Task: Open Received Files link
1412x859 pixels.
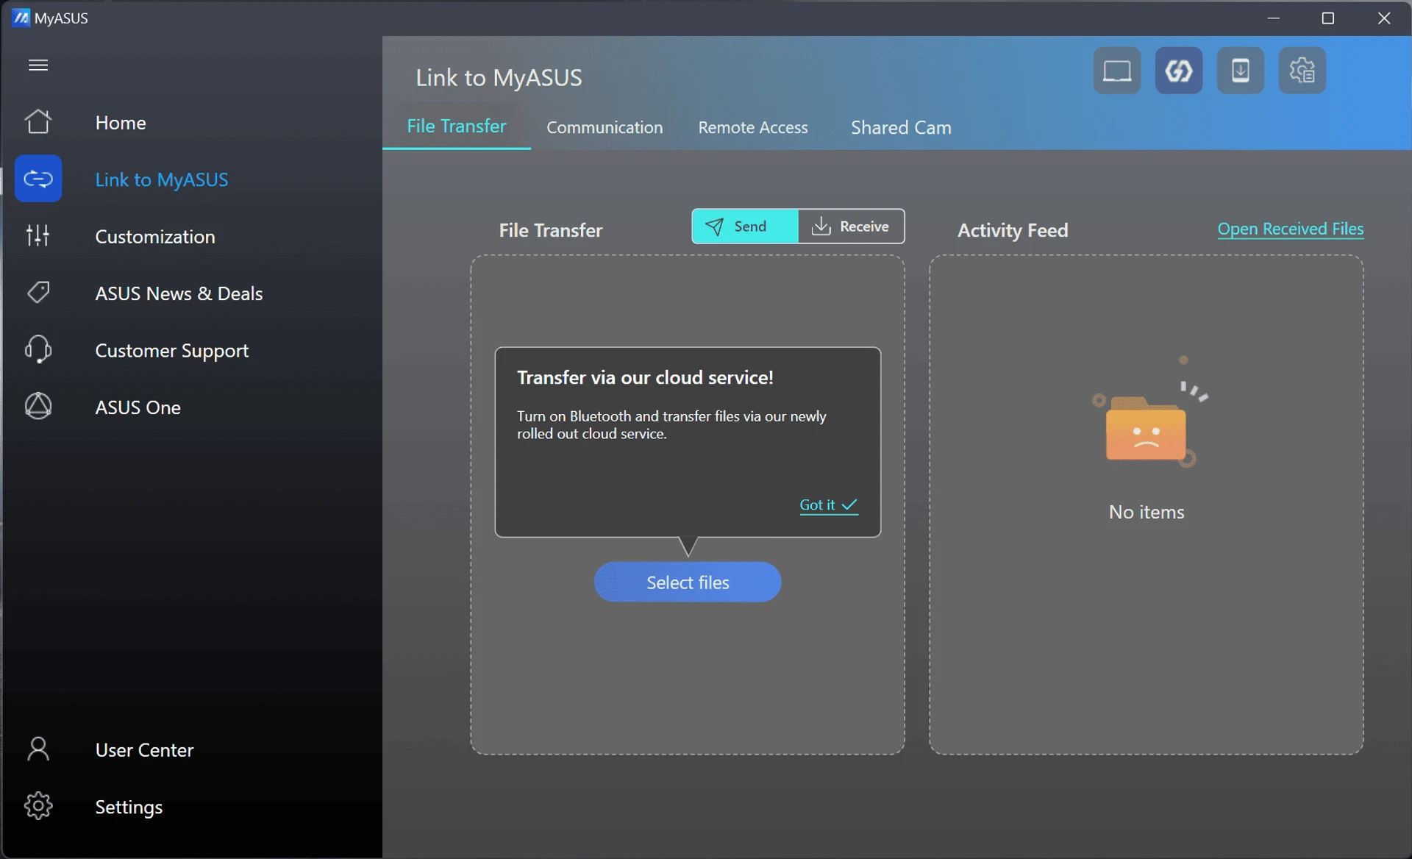Action: click(1291, 229)
